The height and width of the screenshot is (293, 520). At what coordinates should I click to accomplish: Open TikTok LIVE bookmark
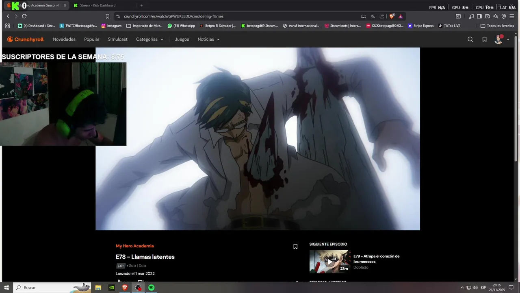[449, 26]
